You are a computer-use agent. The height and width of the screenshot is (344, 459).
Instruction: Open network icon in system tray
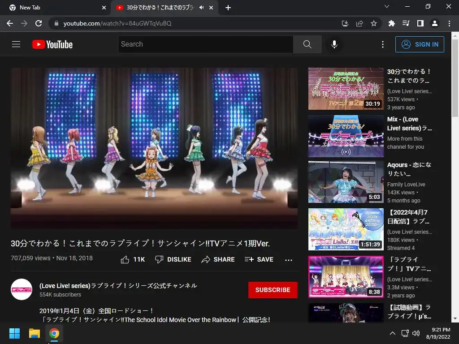click(x=405, y=333)
